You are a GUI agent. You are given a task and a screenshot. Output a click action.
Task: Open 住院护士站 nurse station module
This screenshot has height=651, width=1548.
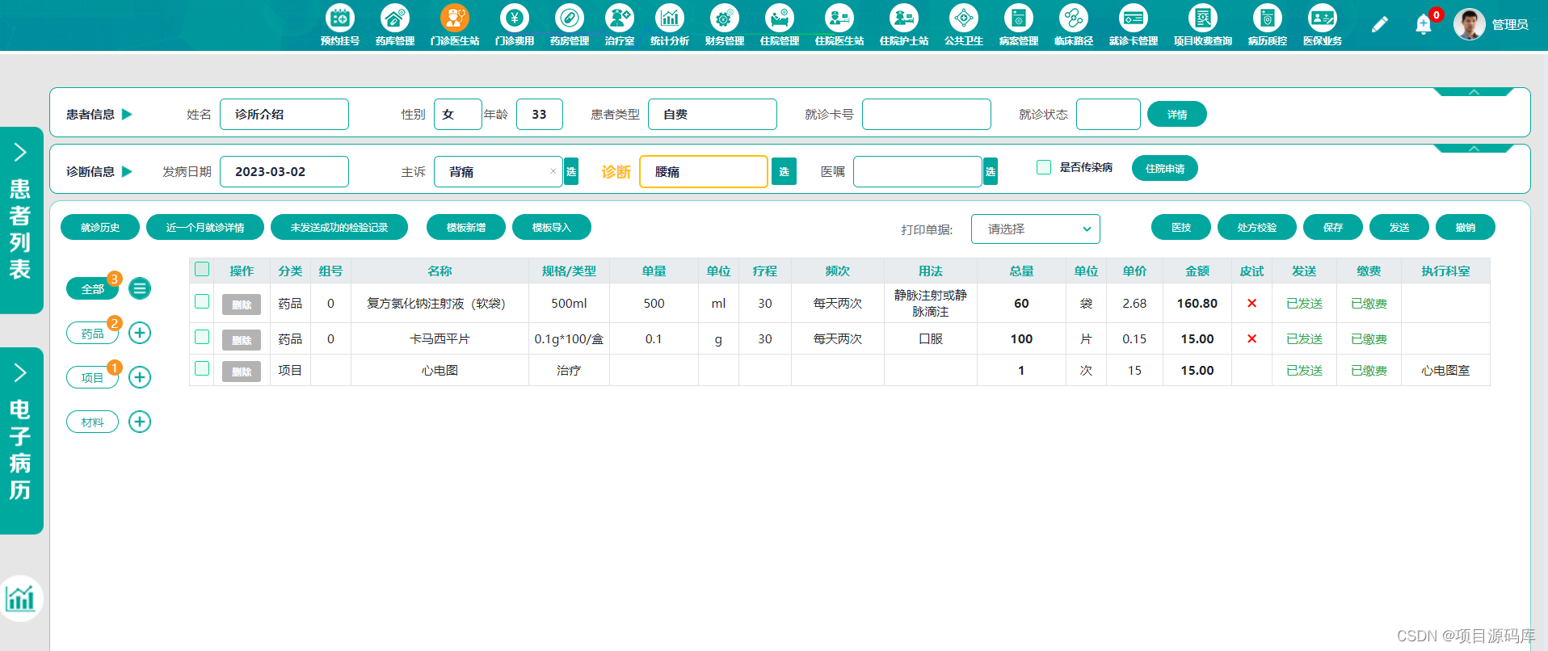pyautogui.click(x=904, y=25)
